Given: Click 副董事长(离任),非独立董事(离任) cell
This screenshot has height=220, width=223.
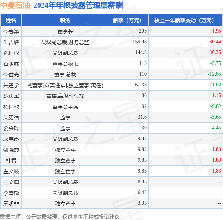Looking at the screenshot, I should click(x=65, y=85).
